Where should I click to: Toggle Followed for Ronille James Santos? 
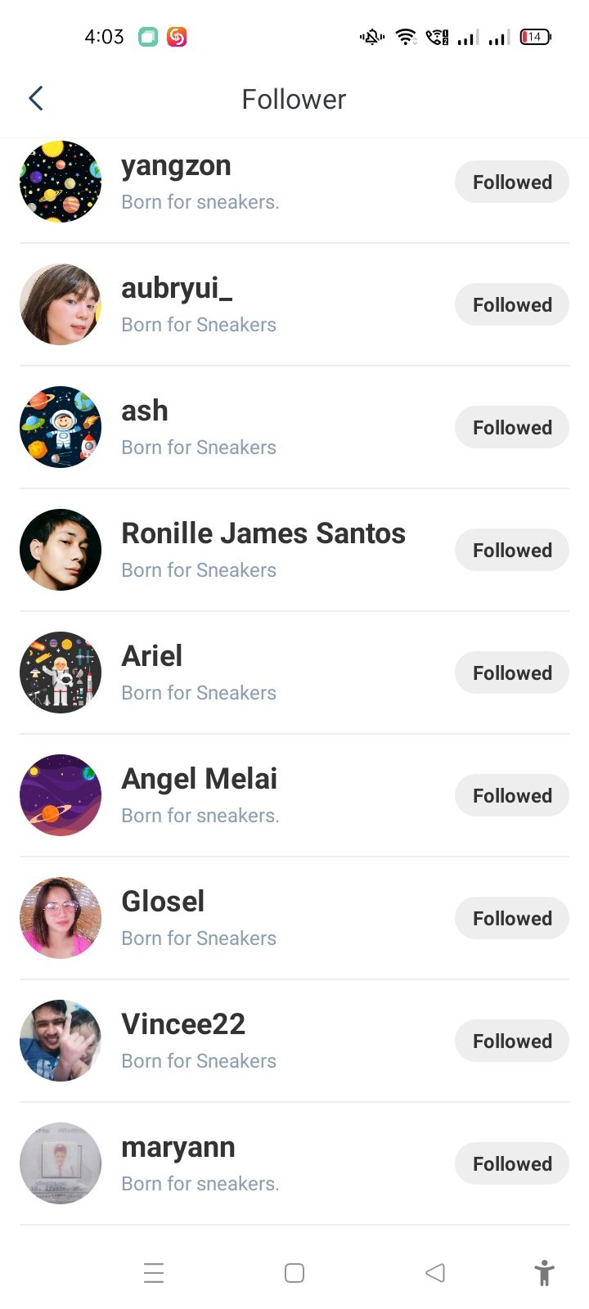point(512,550)
